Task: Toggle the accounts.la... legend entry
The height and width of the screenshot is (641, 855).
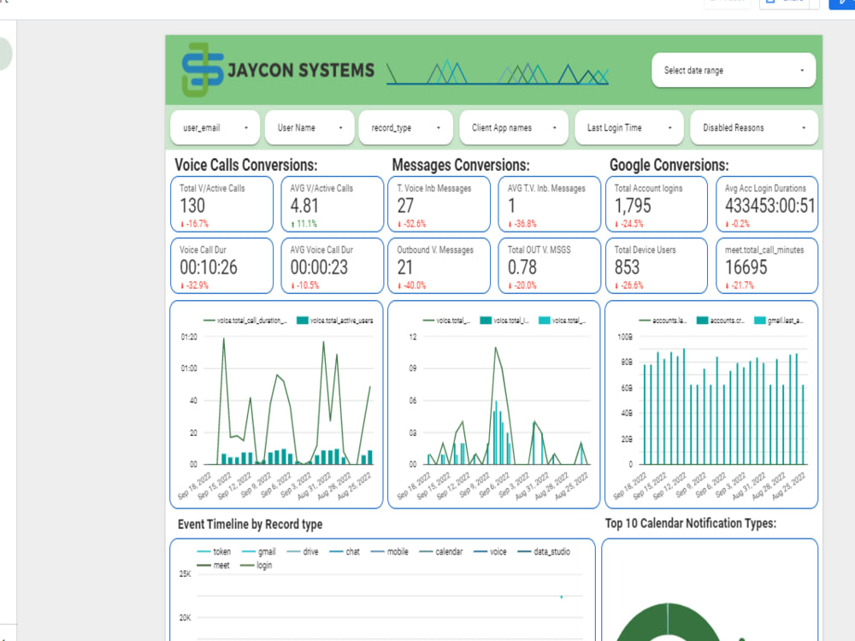Action: coord(662,320)
